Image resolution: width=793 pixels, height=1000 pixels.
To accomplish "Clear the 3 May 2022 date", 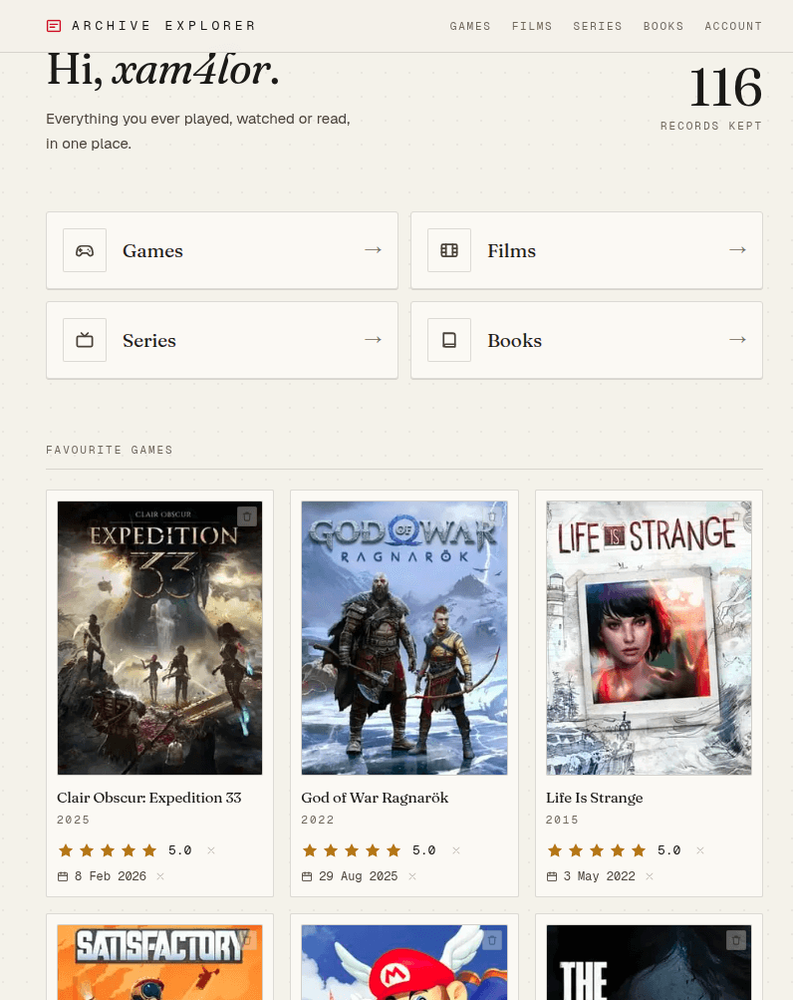I will click(649, 876).
